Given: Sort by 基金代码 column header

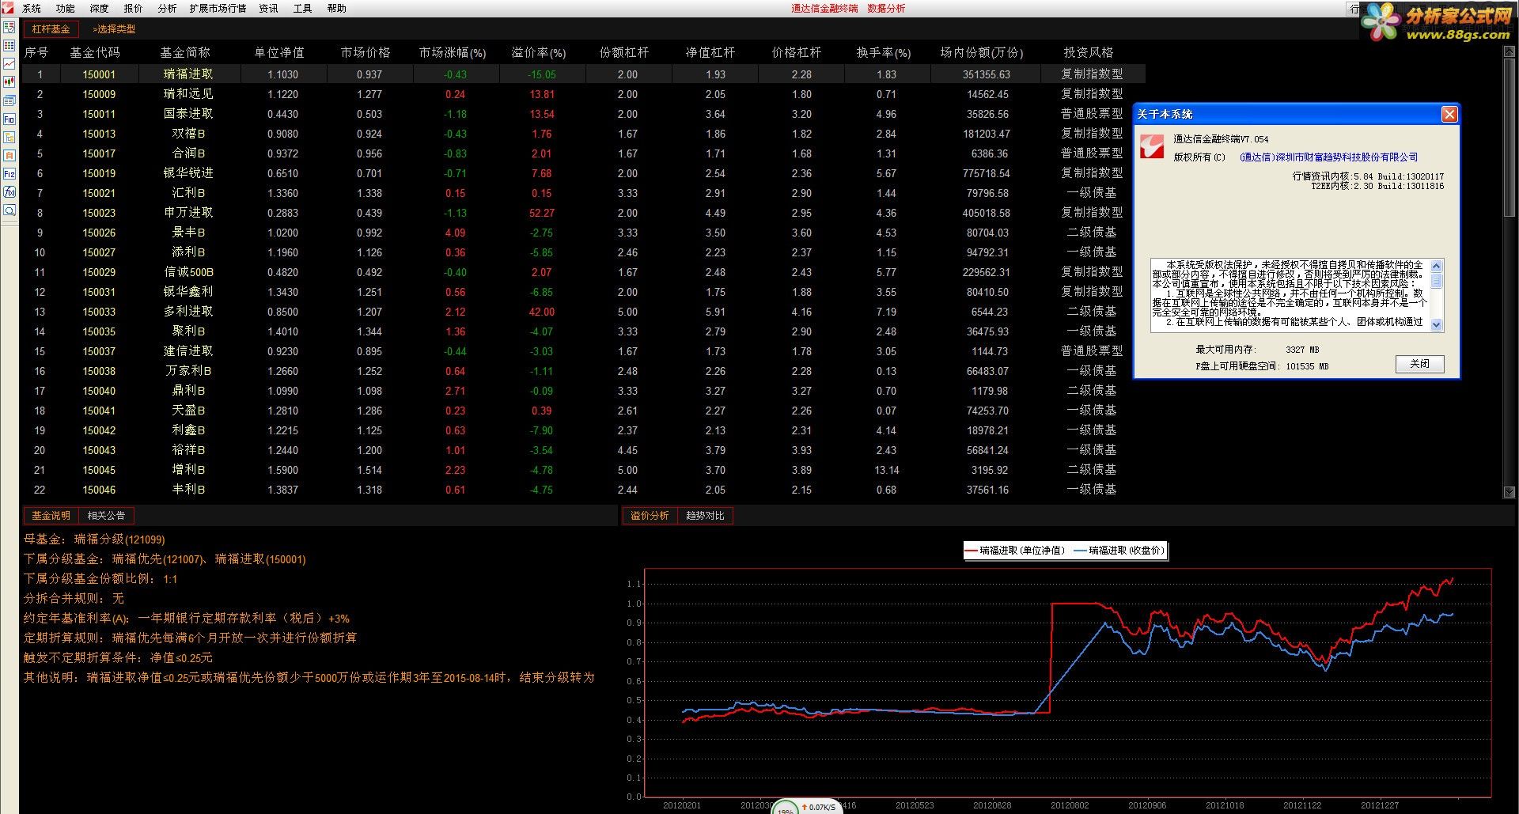Looking at the screenshot, I should [x=95, y=53].
